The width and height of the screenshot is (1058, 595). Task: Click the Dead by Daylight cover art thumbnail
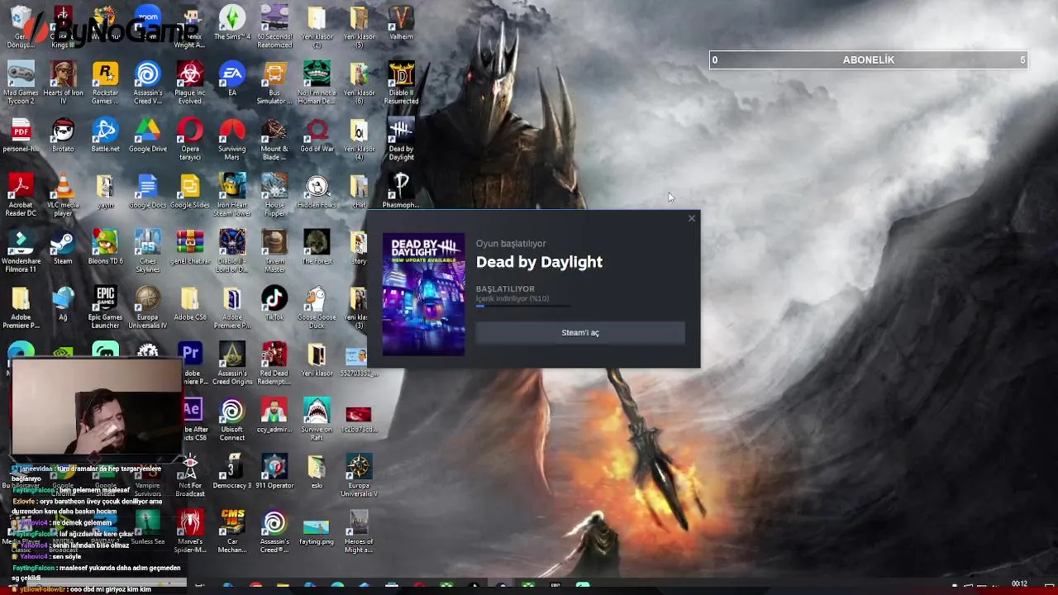(x=423, y=295)
